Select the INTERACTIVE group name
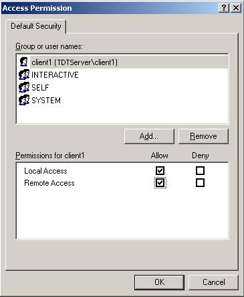 click(55, 74)
